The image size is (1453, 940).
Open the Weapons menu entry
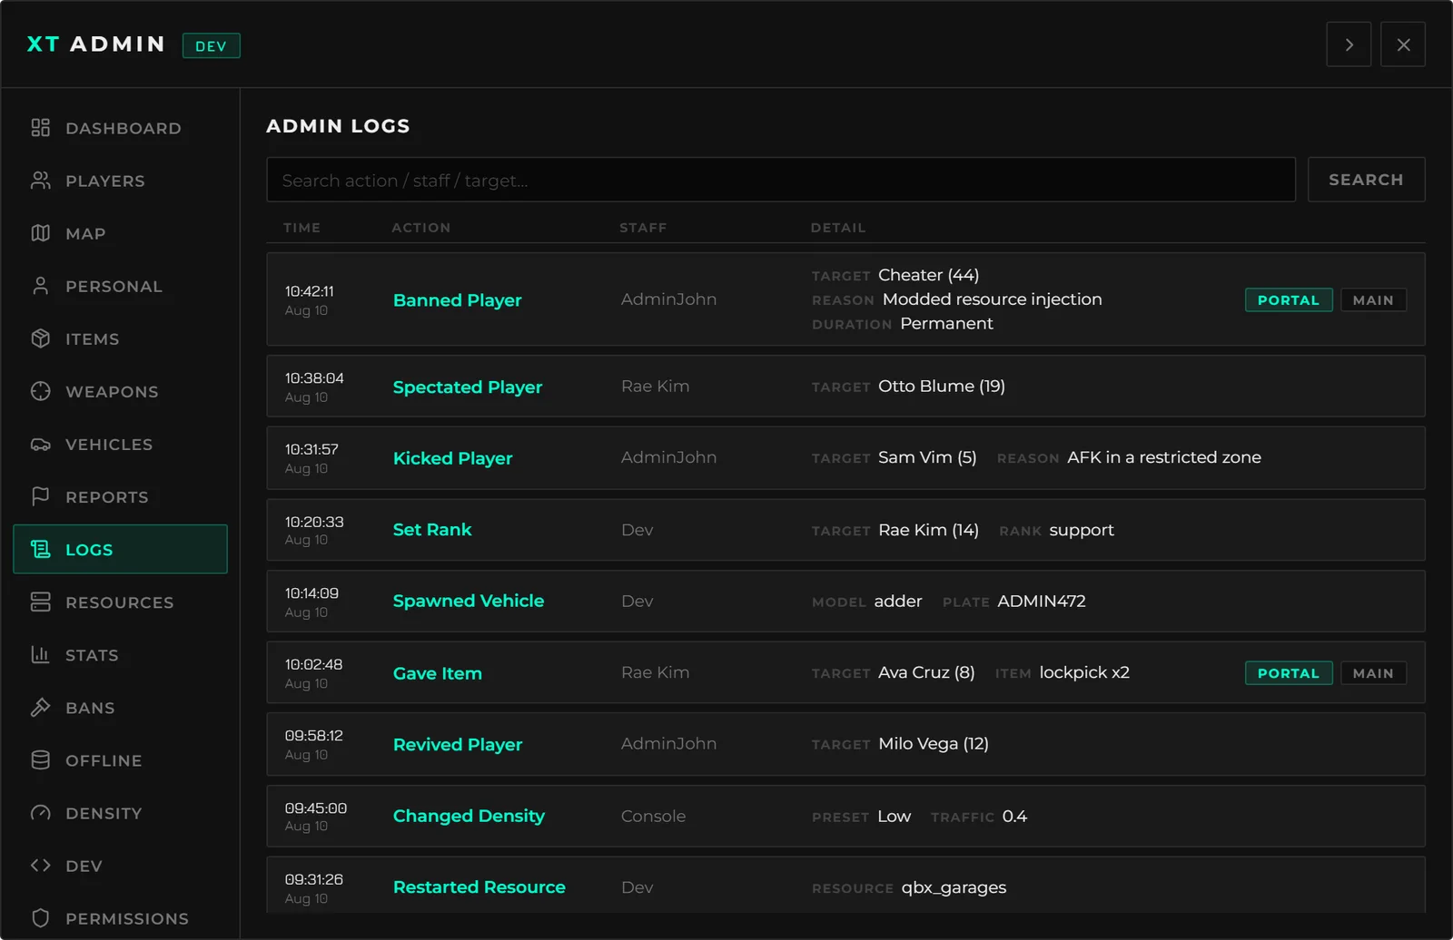(x=120, y=391)
